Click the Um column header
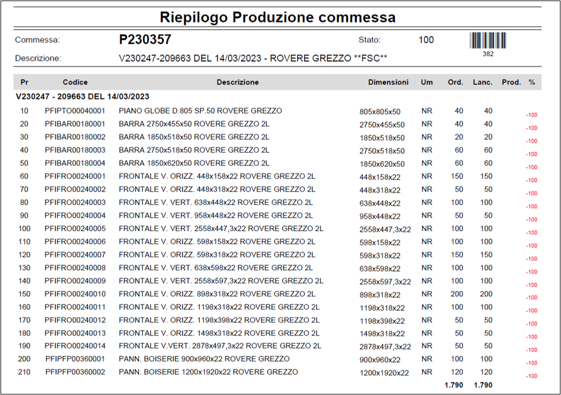Image resolution: width=561 pixels, height=395 pixels. (426, 82)
